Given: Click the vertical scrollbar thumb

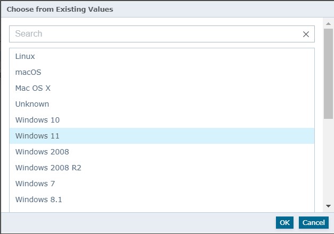Looking at the screenshot, I should [x=328, y=74].
